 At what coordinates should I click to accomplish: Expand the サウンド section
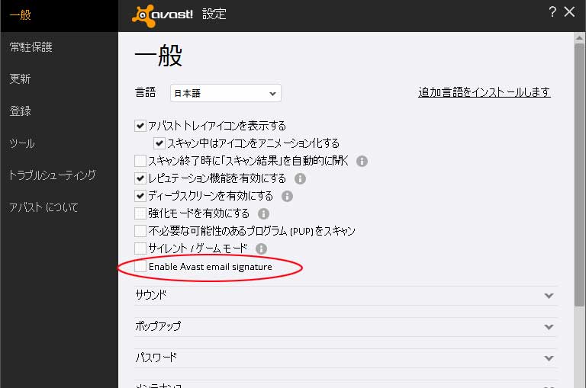[346, 296]
